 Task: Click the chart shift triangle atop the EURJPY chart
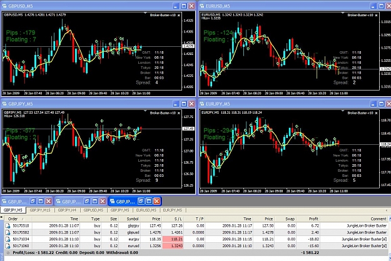343,111
